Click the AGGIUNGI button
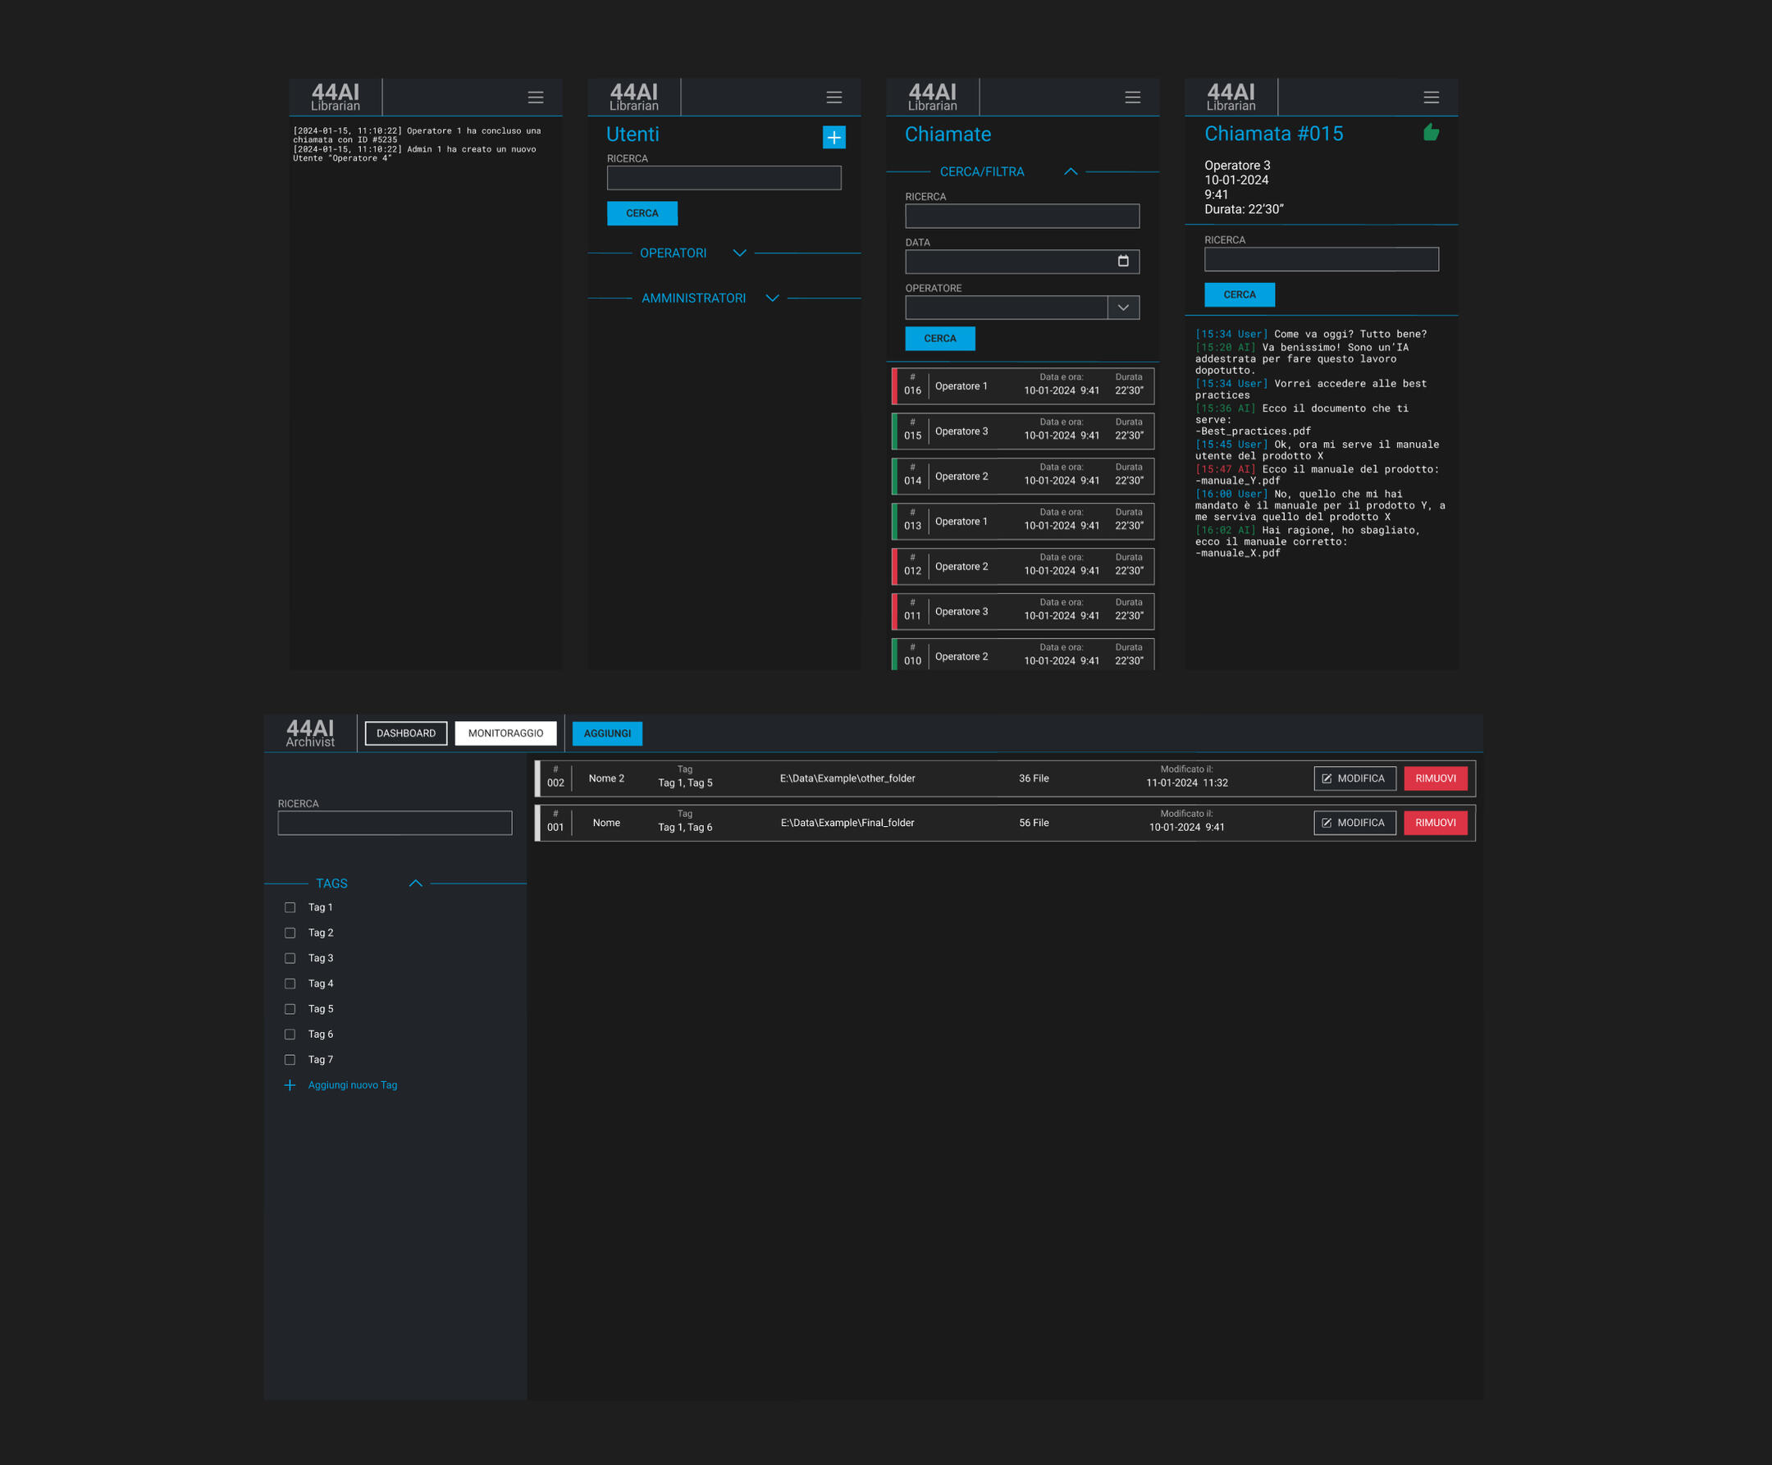This screenshot has width=1772, height=1465. [x=607, y=733]
